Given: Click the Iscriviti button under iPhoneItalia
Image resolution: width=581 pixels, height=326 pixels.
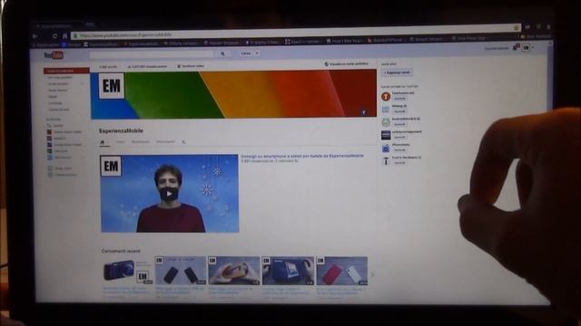Looking at the screenshot, I should point(399,150).
